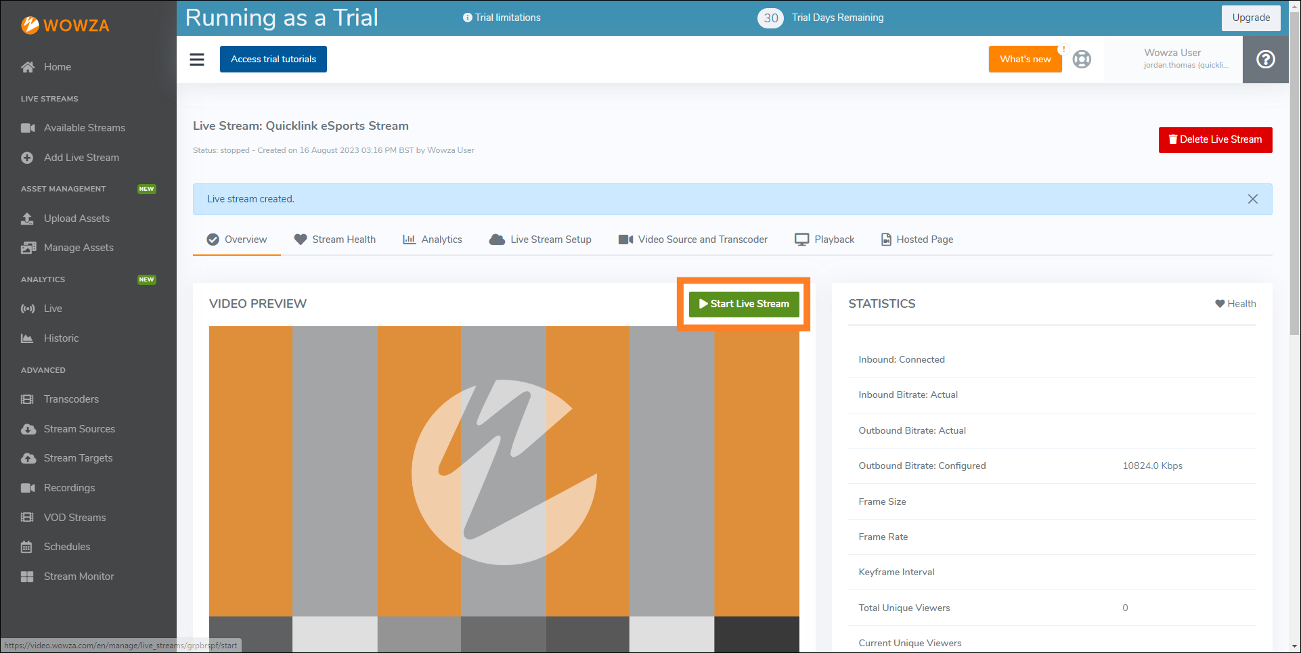1301x653 pixels.
Task: Open the lifebuoy support icon
Action: [x=1082, y=60]
